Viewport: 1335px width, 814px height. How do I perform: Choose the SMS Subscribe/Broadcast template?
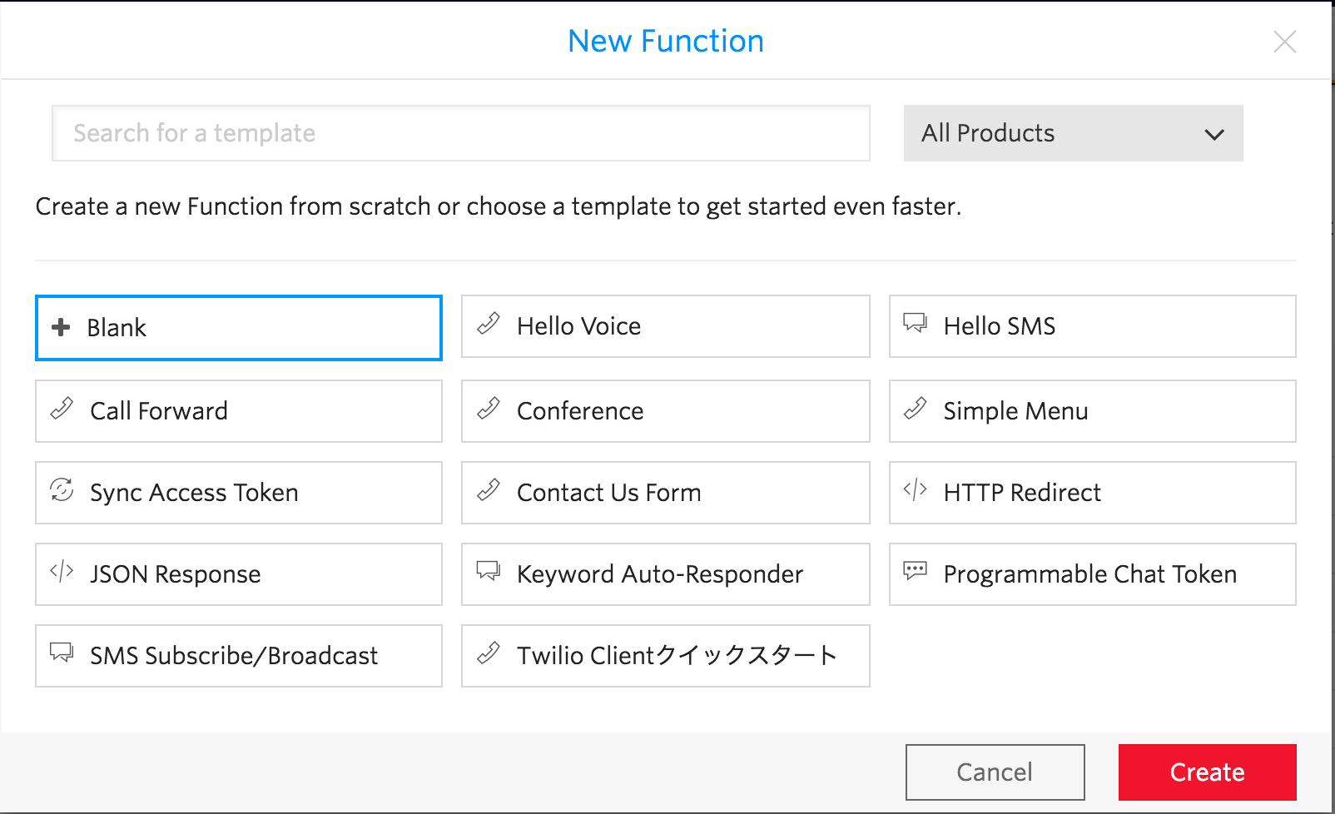(x=239, y=656)
